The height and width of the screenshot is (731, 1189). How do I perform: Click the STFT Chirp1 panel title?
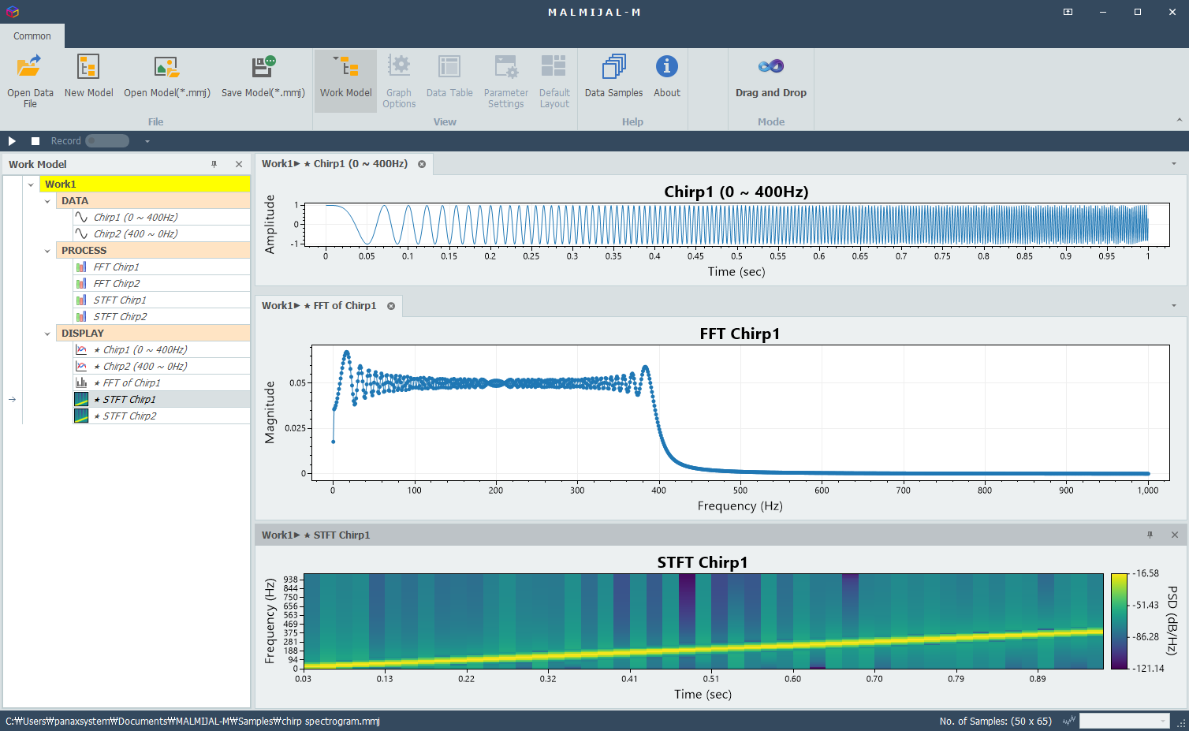(316, 535)
